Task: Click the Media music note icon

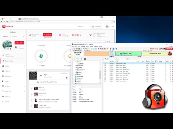Action: point(3,66)
